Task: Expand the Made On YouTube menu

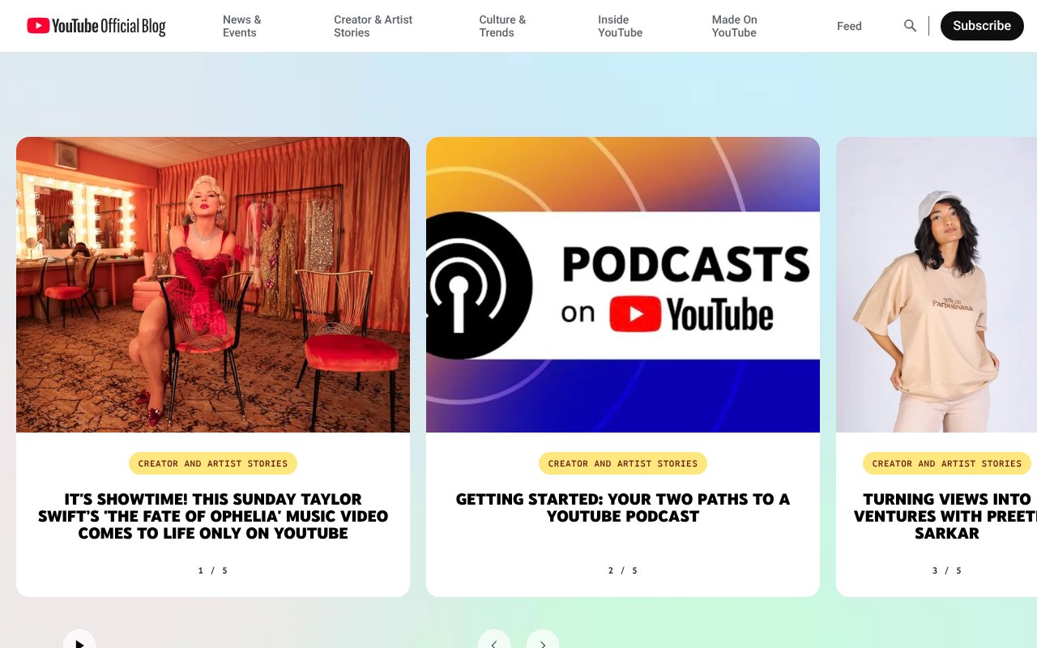Action: [734, 26]
